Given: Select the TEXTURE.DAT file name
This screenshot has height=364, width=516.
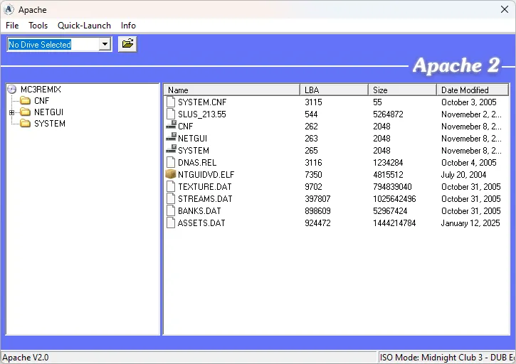Looking at the screenshot, I should pyautogui.click(x=205, y=187).
